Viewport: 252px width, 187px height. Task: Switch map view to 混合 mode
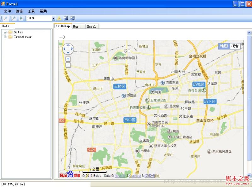(235, 46)
